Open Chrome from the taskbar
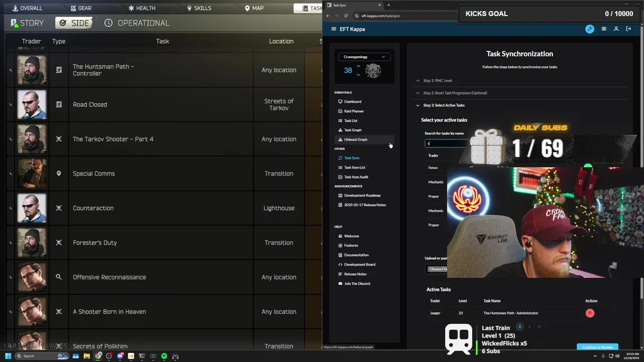This screenshot has height=362, width=644. tap(98, 356)
